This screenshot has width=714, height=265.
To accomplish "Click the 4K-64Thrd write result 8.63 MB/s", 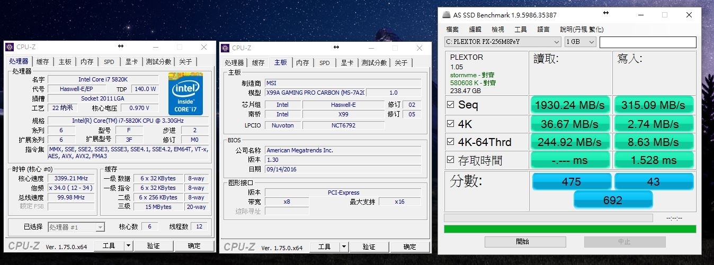I will pyautogui.click(x=654, y=142).
